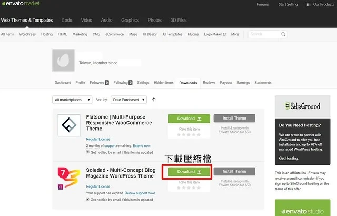
Task: Click Renew support now link
Action: coord(140,193)
